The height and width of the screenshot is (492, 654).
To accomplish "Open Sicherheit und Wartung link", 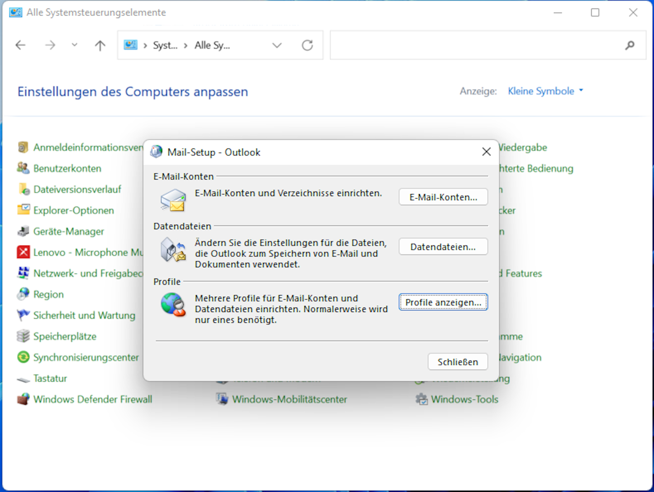I will pos(84,315).
